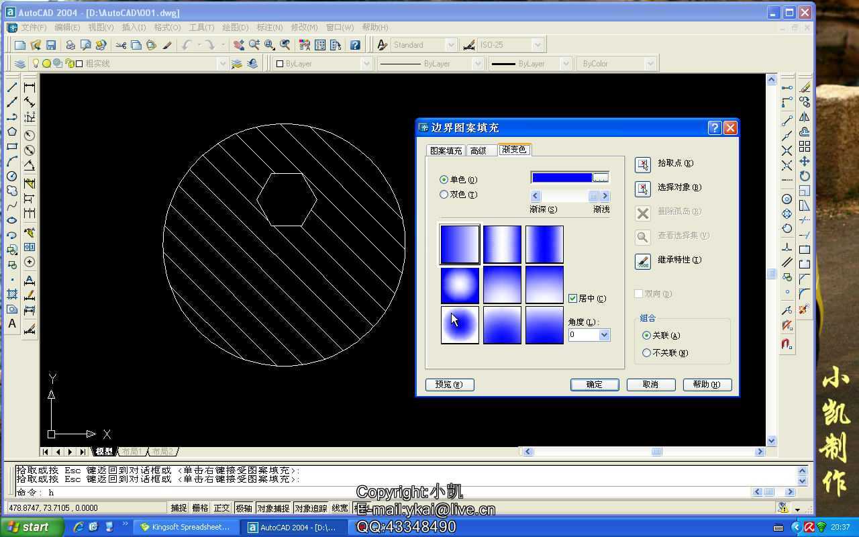Toggle the Grid status bar button
Viewport: 859px width, 537px height.
point(200,508)
